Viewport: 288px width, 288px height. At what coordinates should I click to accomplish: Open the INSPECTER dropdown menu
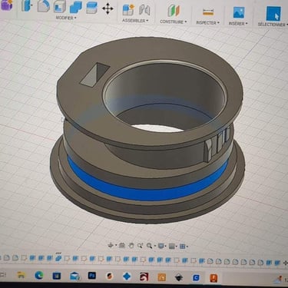pyautogui.click(x=207, y=23)
